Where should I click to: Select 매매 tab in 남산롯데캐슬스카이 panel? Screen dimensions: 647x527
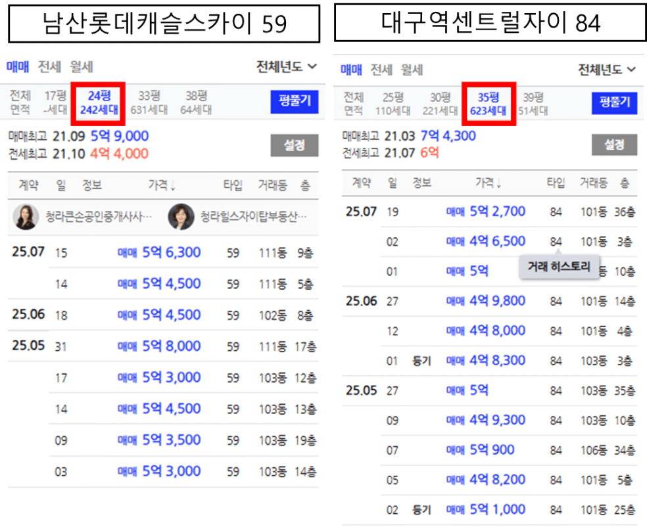pyautogui.click(x=18, y=66)
